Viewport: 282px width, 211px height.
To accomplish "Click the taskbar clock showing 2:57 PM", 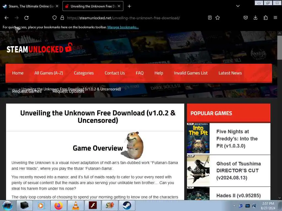I will (x=268, y=206).
